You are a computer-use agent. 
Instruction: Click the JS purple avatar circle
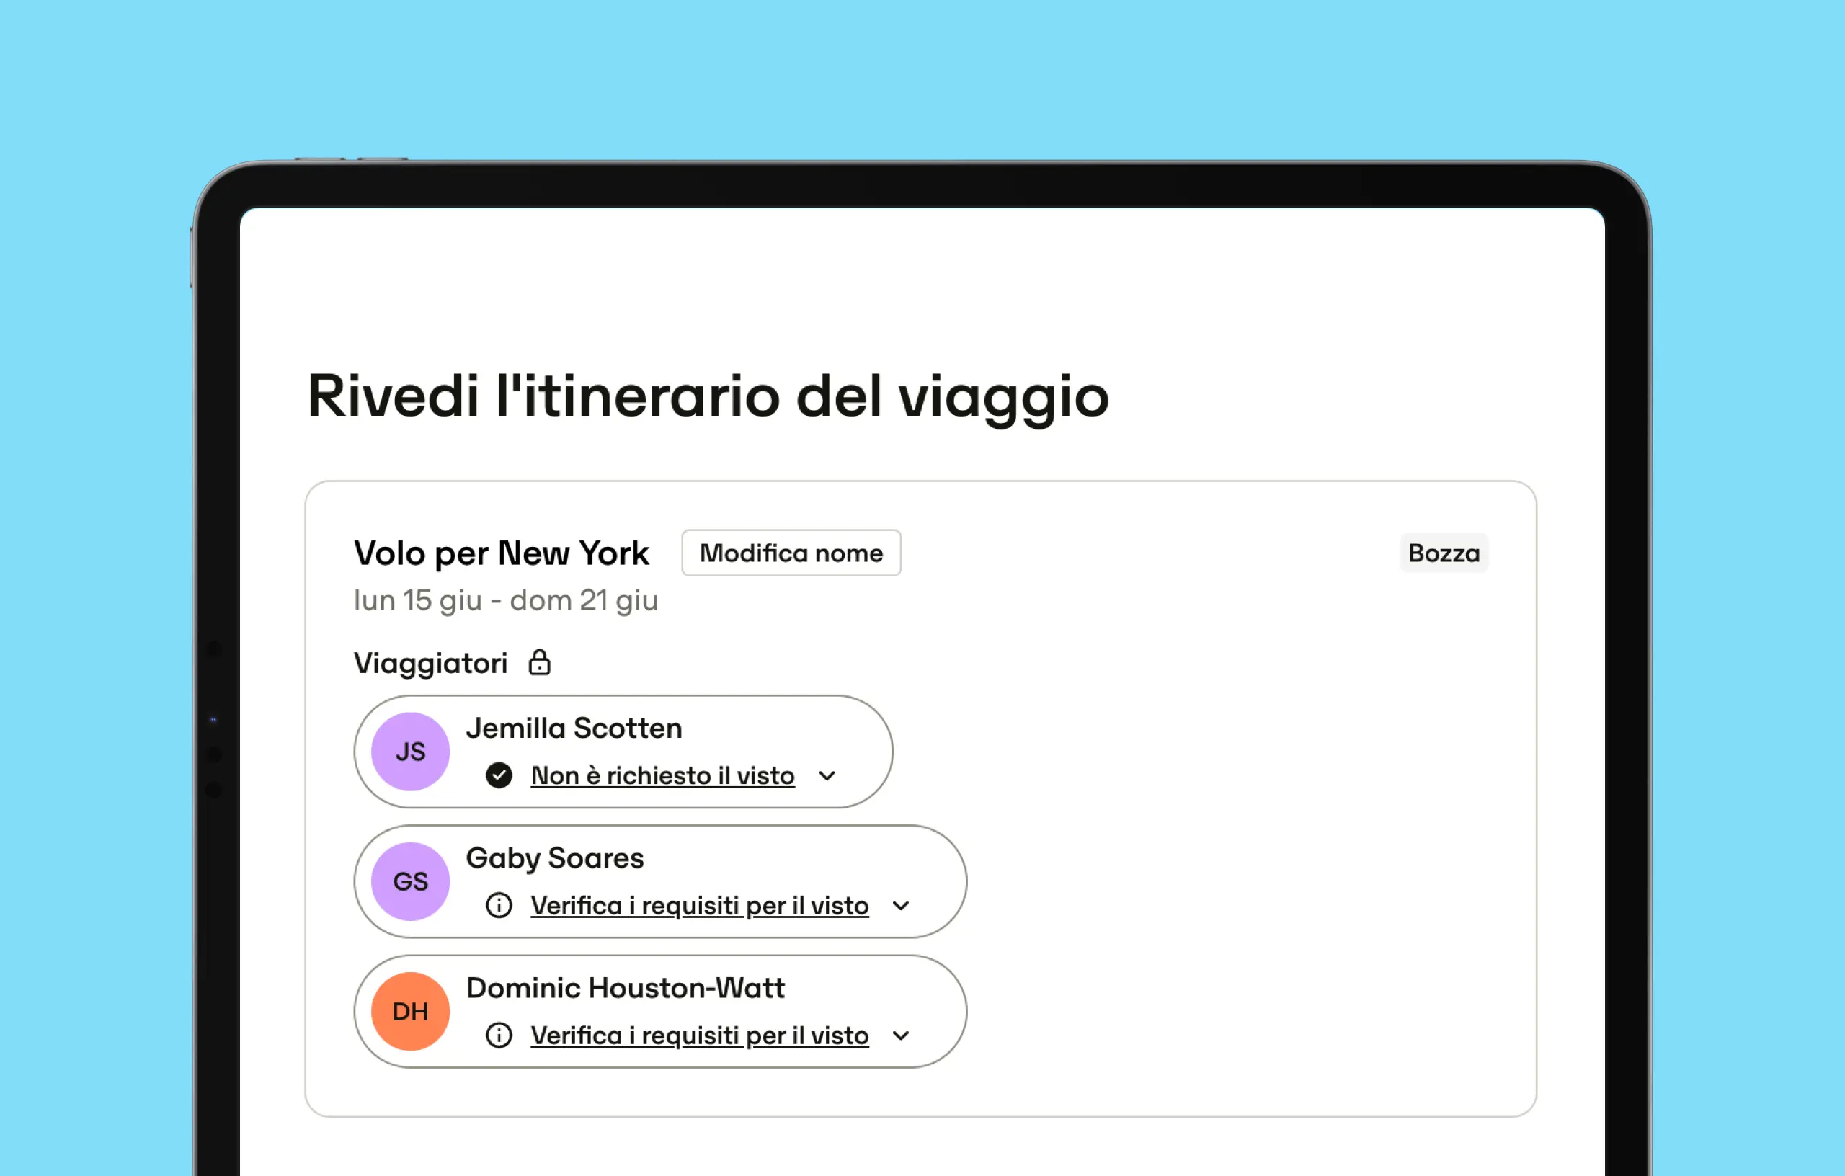tap(411, 752)
